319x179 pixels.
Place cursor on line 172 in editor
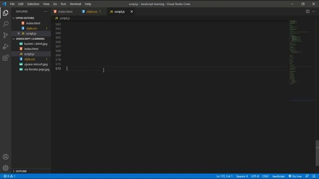point(176,69)
